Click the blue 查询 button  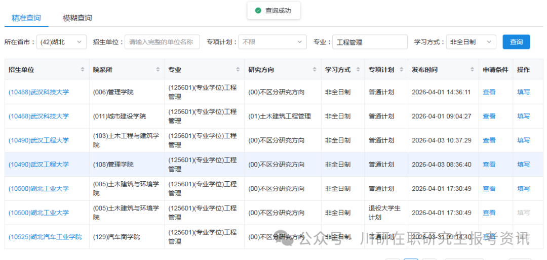click(x=516, y=42)
